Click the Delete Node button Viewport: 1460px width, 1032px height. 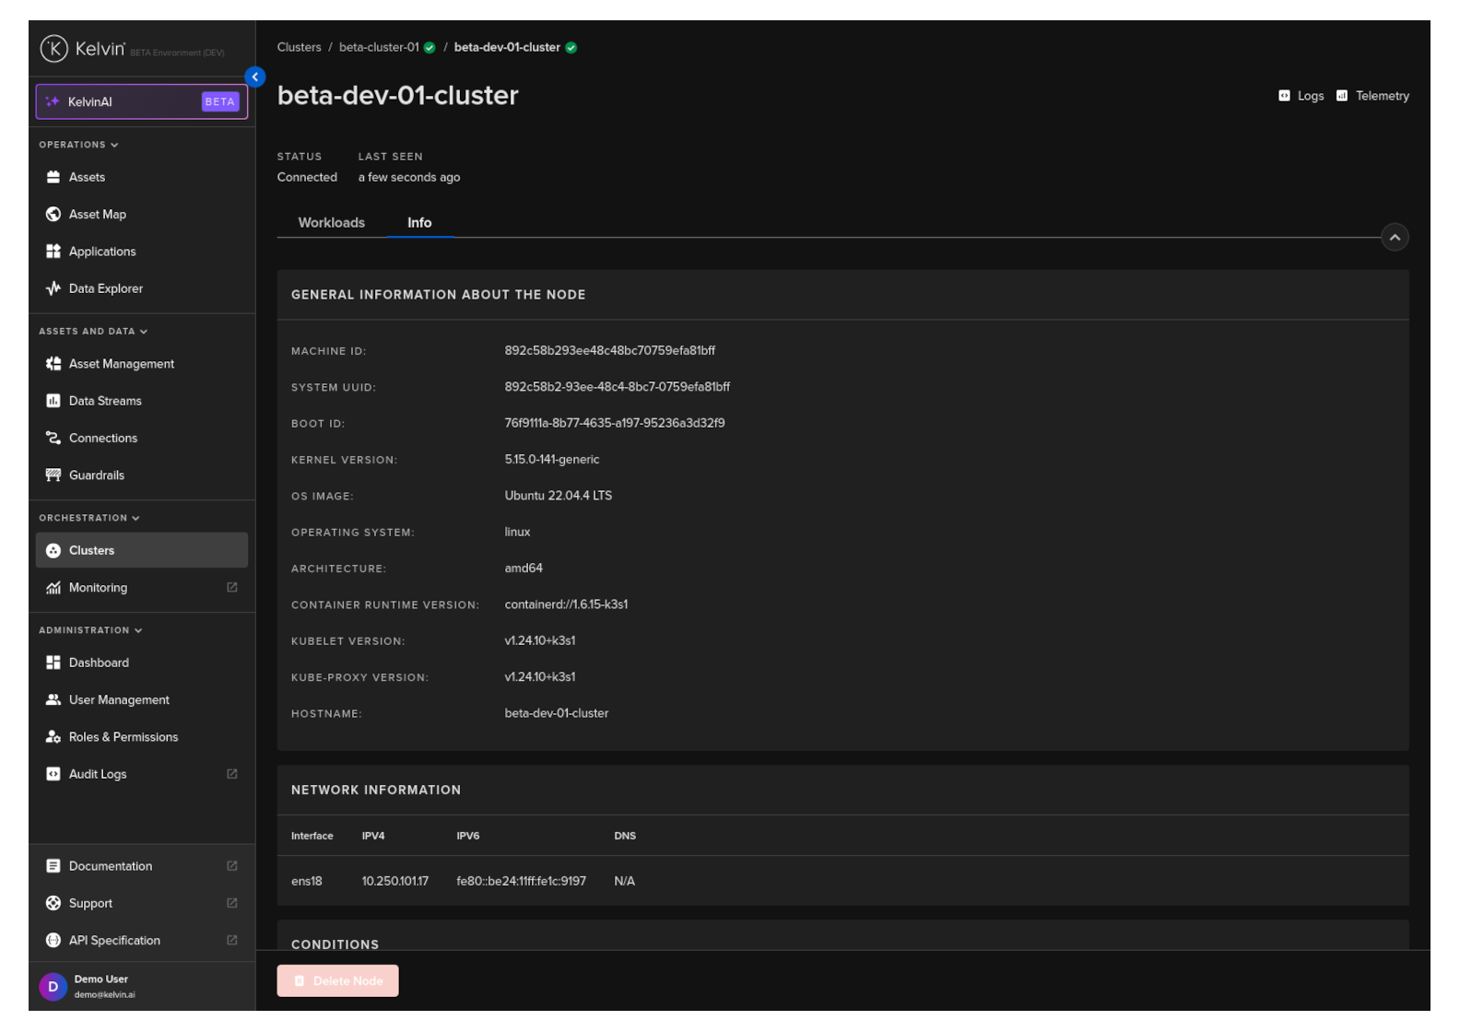pos(337,980)
